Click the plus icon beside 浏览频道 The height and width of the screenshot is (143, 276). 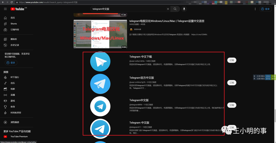(x=5, y=122)
